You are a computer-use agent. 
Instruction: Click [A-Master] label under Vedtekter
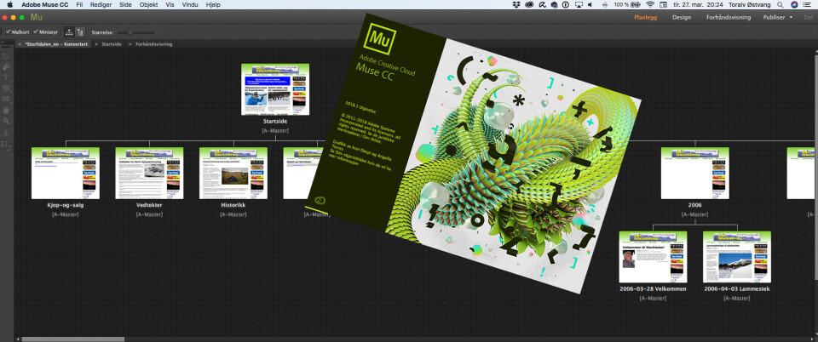pyautogui.click(x=149, y=214)
